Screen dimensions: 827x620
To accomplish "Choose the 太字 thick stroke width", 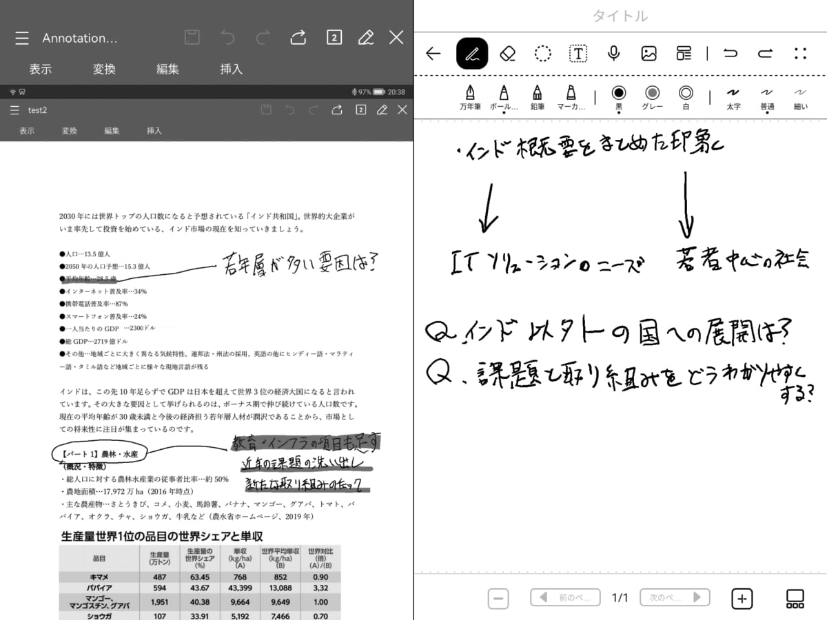I will point(733,97).
